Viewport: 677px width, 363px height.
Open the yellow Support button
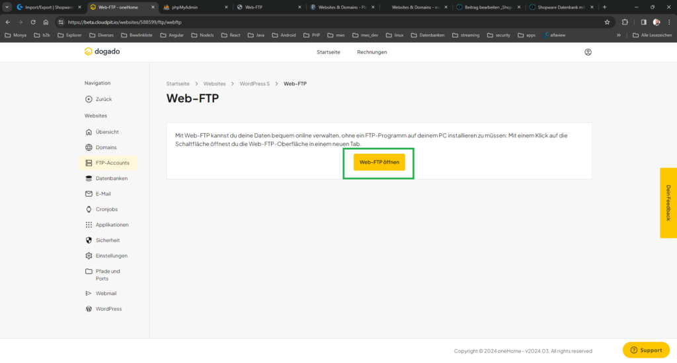[x=645, y=350]
